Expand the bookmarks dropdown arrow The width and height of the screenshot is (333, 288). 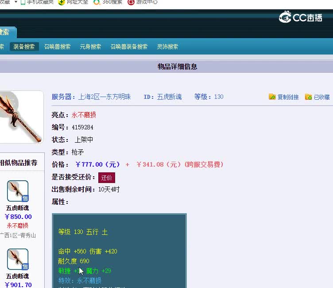(15, 2)
